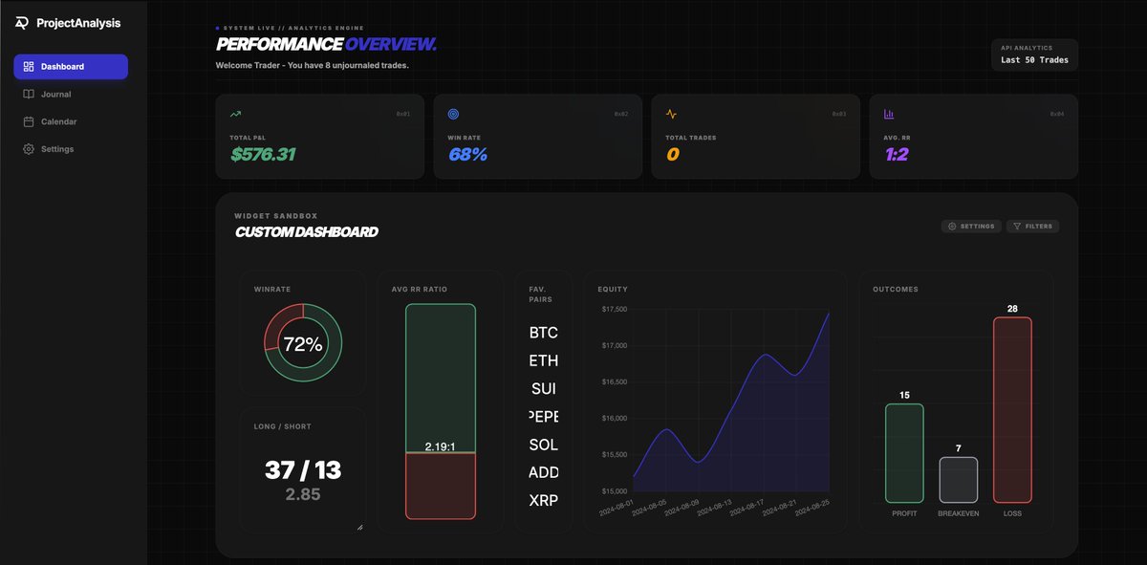The height and width of the screenshot is (565, 1147).
Task: Click the Profit outcome bar
Action: coord(904,453)
